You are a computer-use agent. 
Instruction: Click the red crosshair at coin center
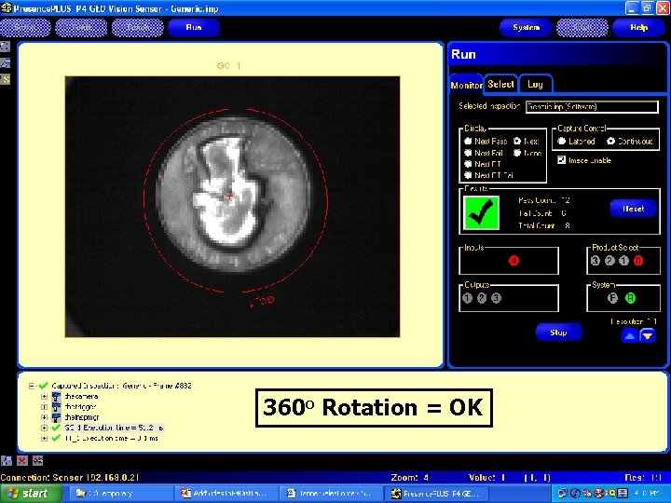230,196
